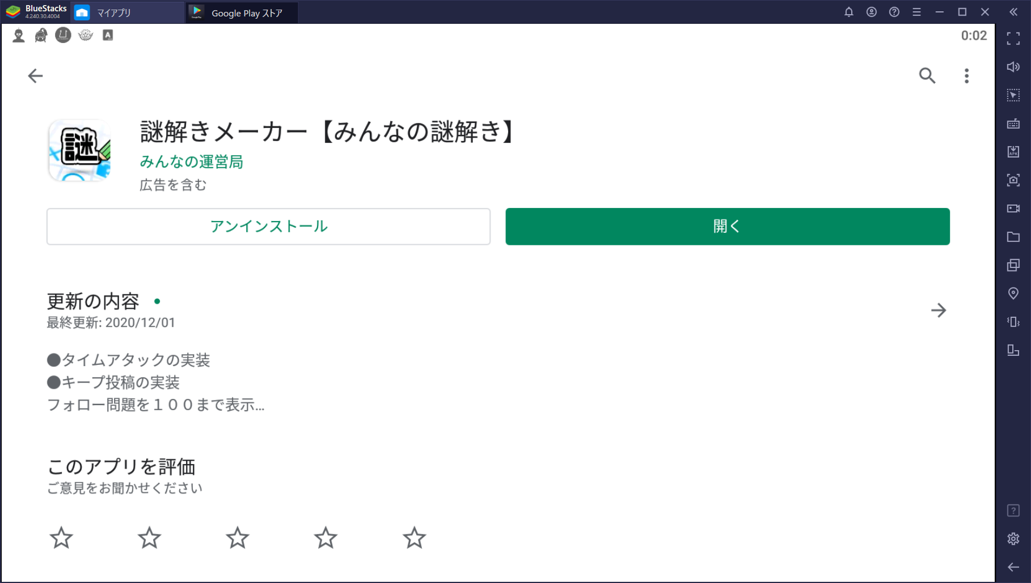Click the fourth status bar notification icon
This screenshot has width=1031, height=583.
tap(86, 35)
